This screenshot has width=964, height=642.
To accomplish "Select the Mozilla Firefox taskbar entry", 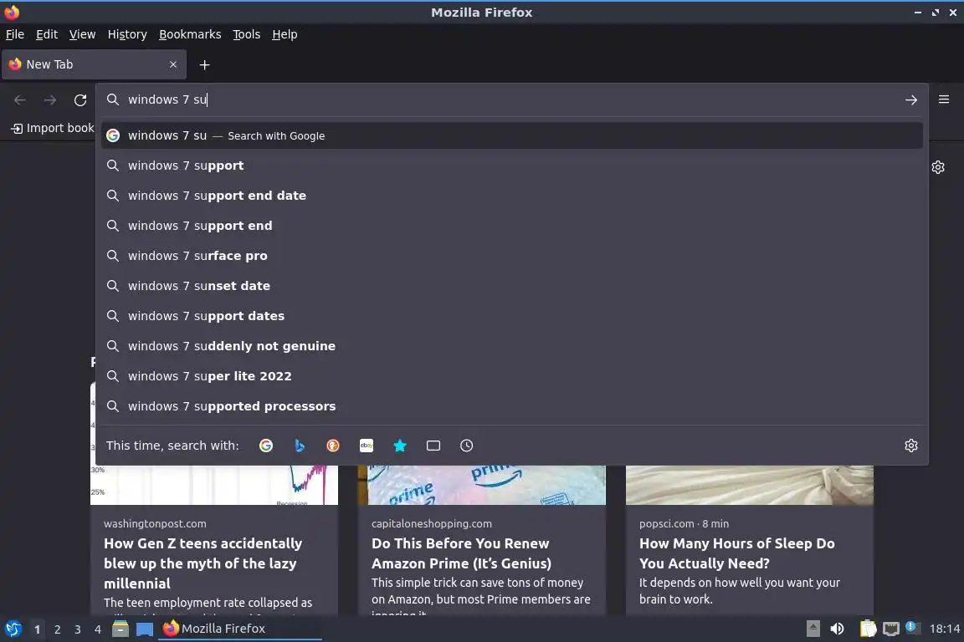I will [x=240, y=629].
